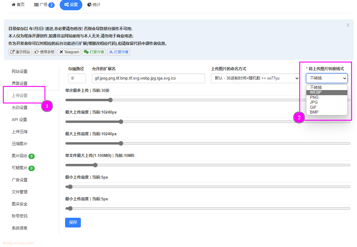Click the home icon 首页 tab
The width and height of the screenshot is (357, 247).
tap(18, 5)
